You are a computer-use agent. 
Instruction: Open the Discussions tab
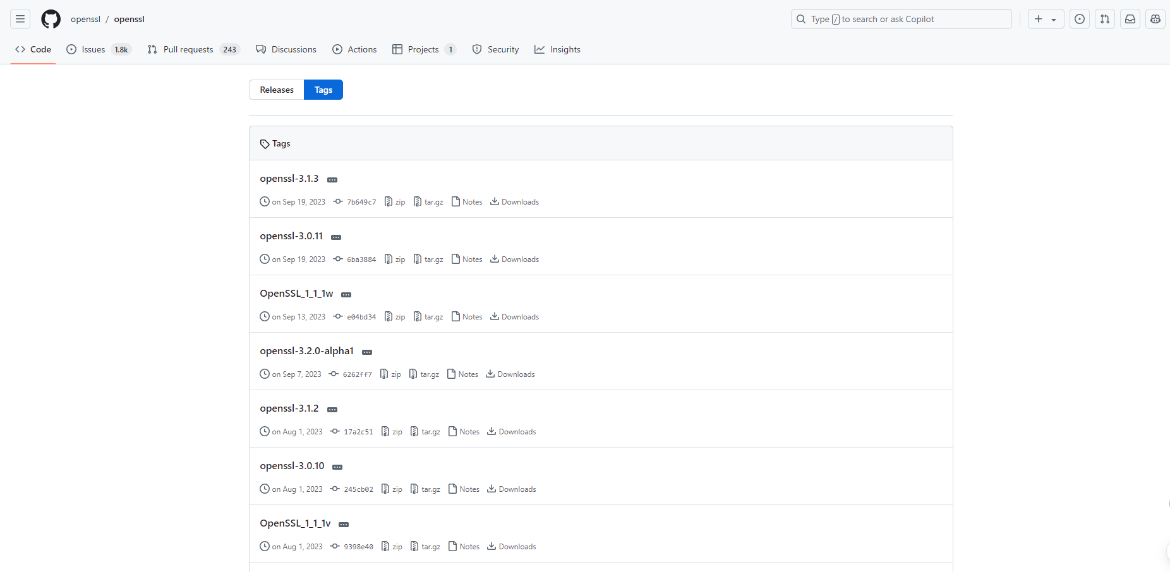286,49
